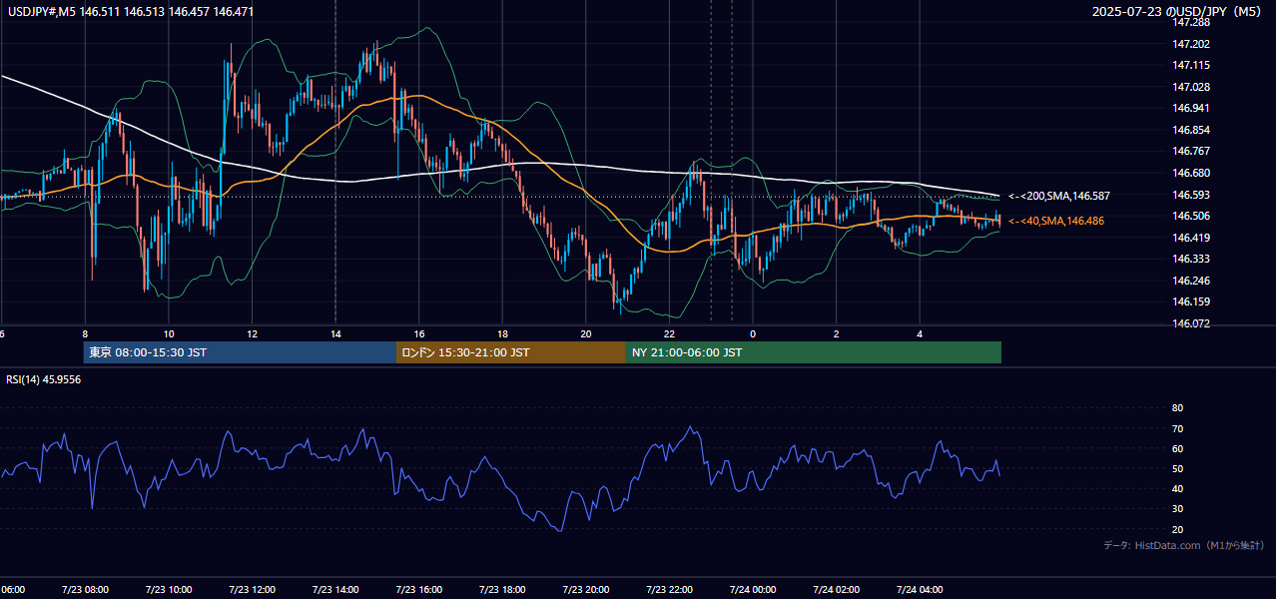
Task: Click the 7/23 14:00 date label
Action: (335, 590)
